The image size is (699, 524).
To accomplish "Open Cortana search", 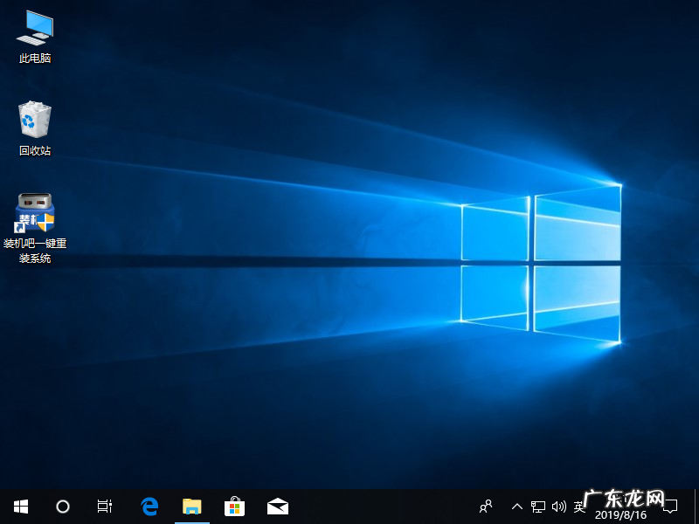I will (x=62, y=507).
